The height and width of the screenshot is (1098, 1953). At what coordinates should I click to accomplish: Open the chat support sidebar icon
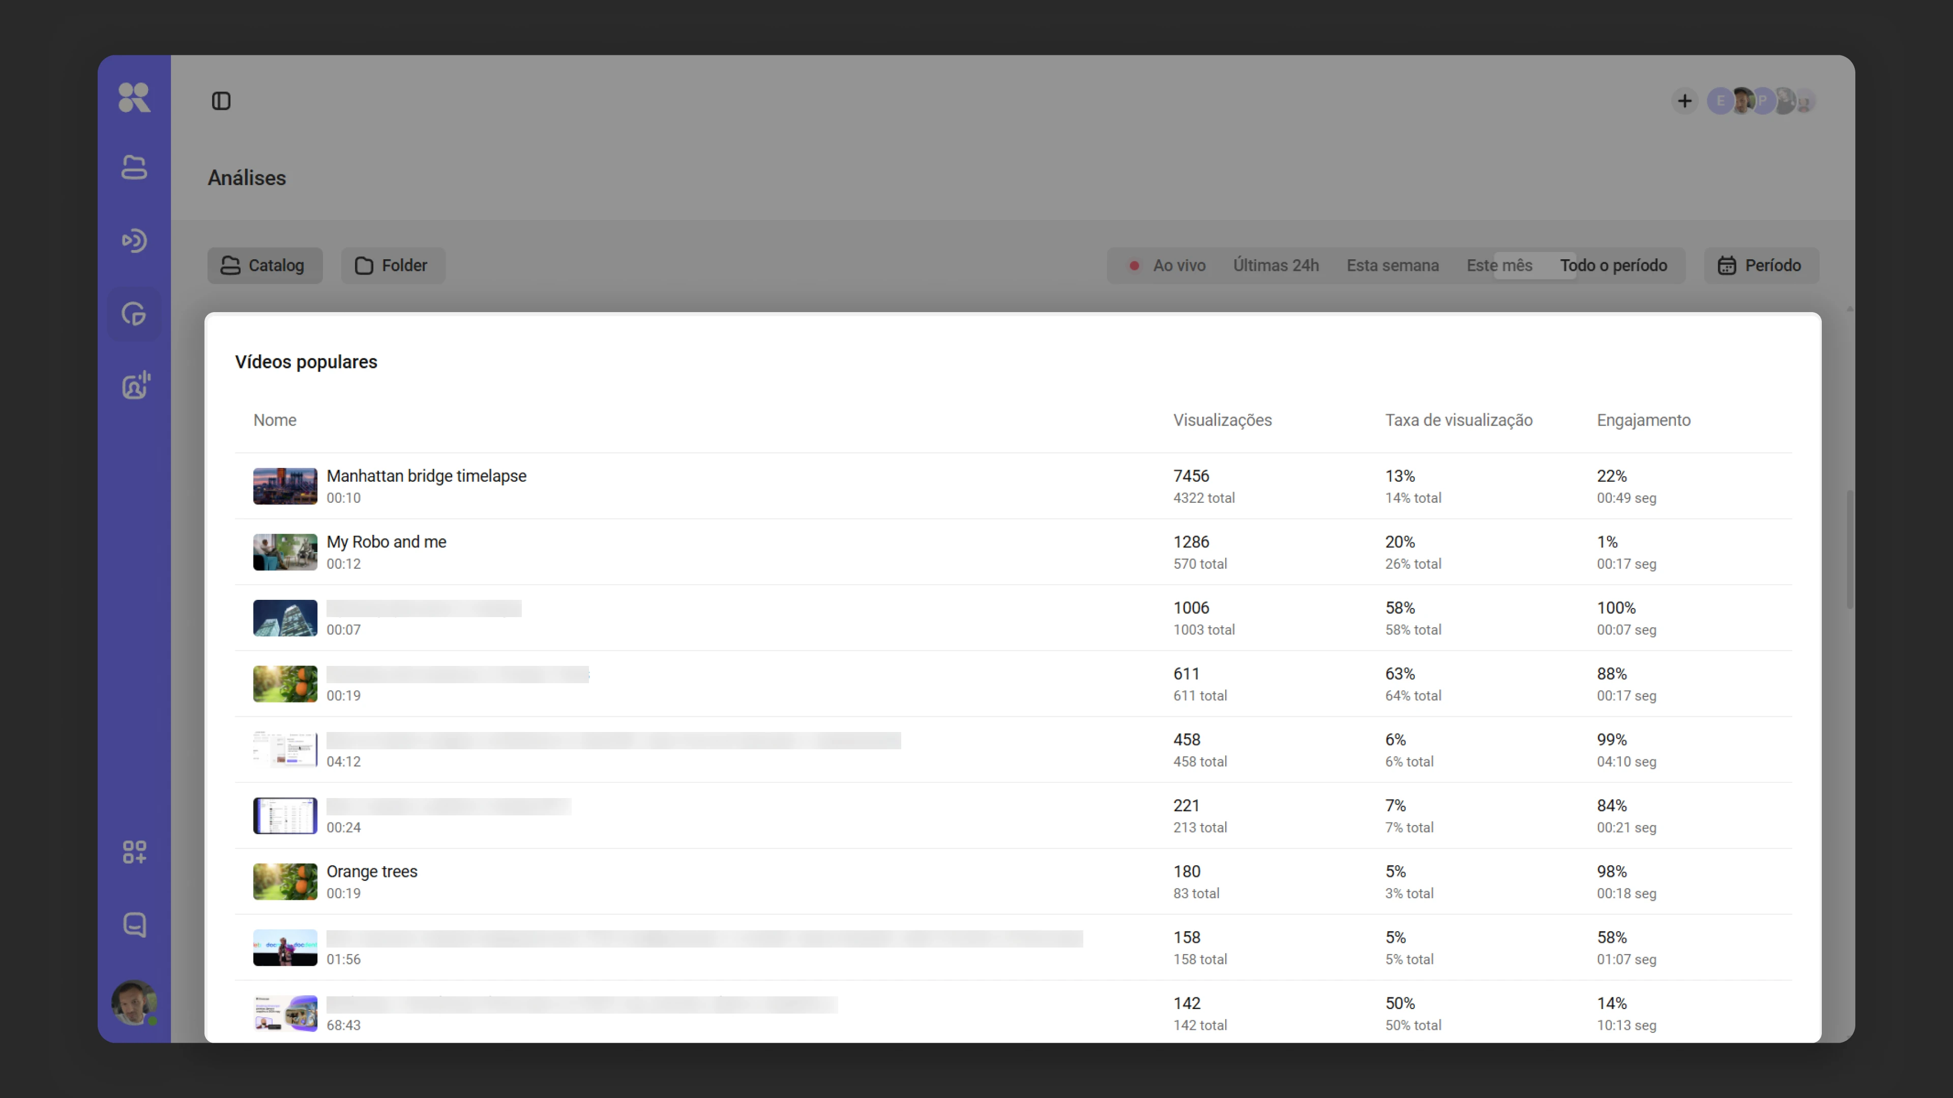coord(134,925)
